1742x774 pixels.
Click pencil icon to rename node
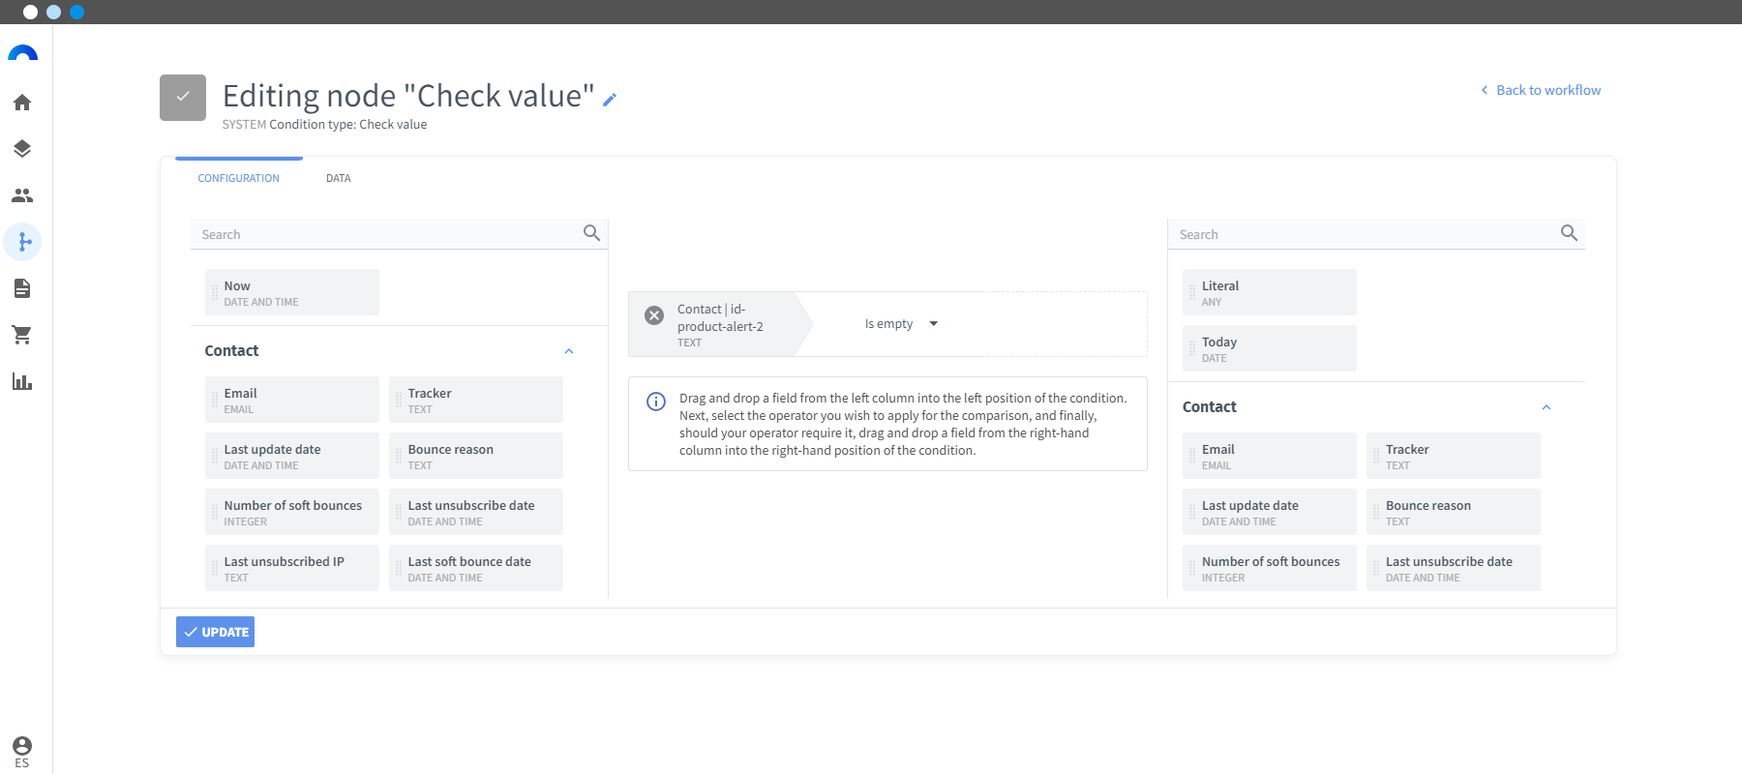coord(610,99)
